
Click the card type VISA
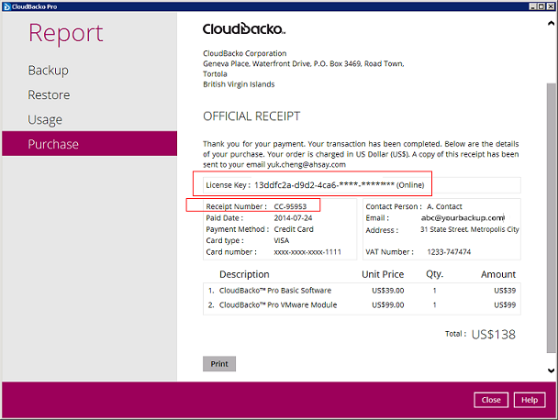pyautogui.click(x=282, y=241)
